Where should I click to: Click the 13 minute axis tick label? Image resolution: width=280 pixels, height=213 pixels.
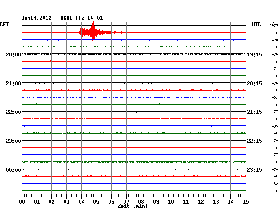pos(216,201)
